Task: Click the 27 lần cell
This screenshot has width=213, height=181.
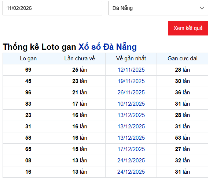Action: tap(183, 149)
